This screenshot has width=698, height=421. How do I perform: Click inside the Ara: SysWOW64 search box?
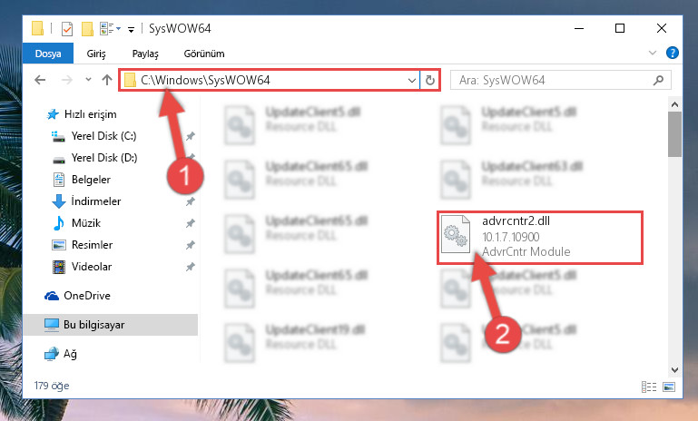click(x=552, y=80)
